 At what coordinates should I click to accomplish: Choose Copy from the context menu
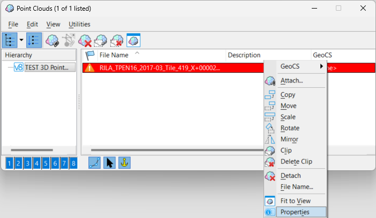[295, 95]
